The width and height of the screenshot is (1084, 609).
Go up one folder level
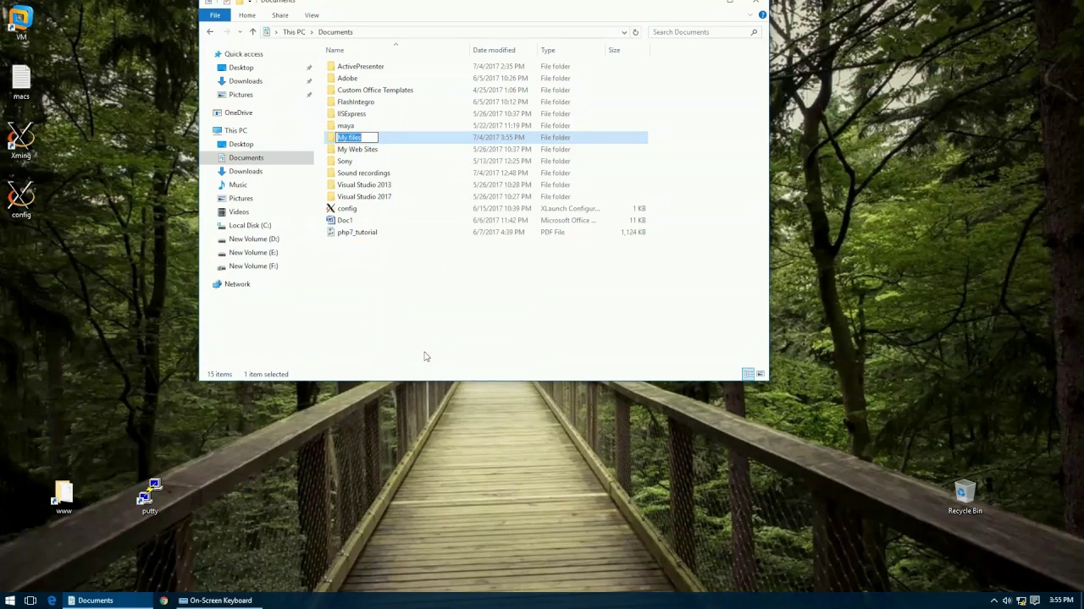coord(252,32)
